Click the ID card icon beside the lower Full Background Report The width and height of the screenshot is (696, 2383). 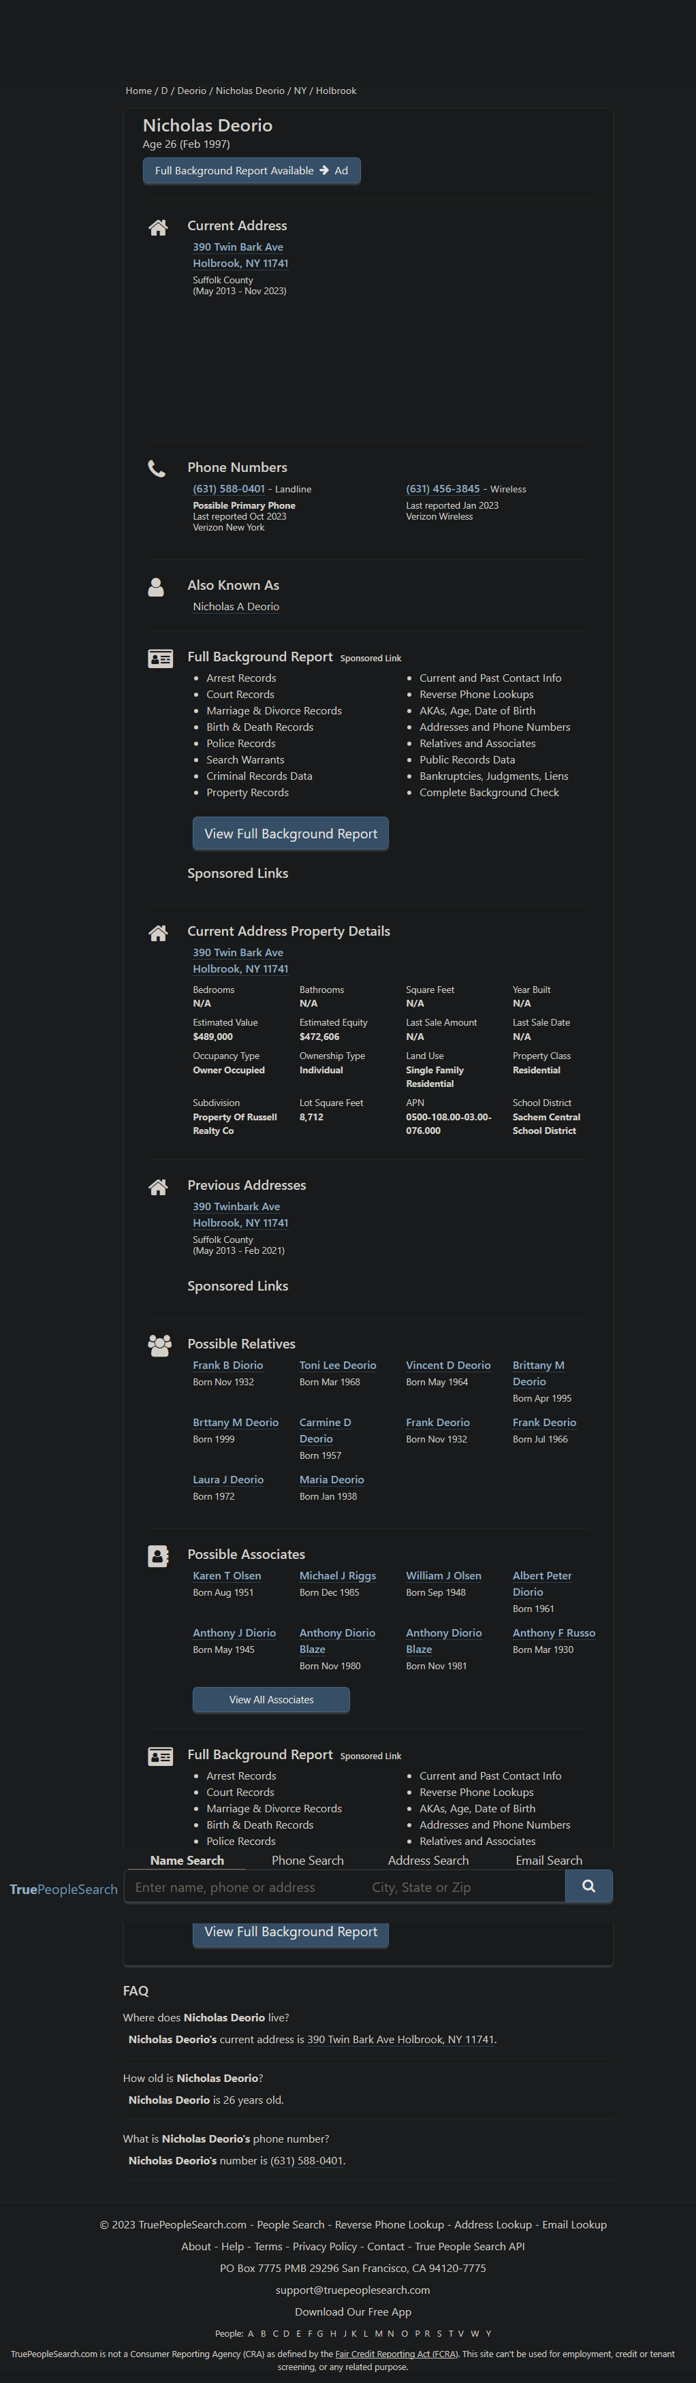point(160,1756)
